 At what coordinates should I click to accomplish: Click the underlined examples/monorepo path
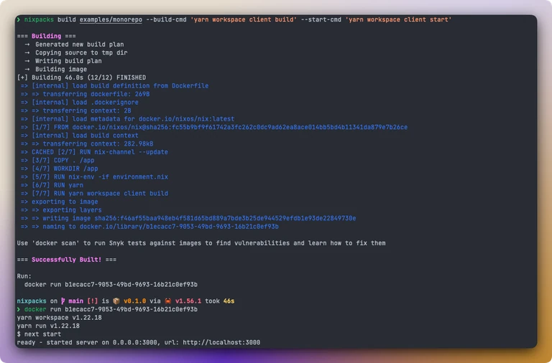[x=111, y=19]
